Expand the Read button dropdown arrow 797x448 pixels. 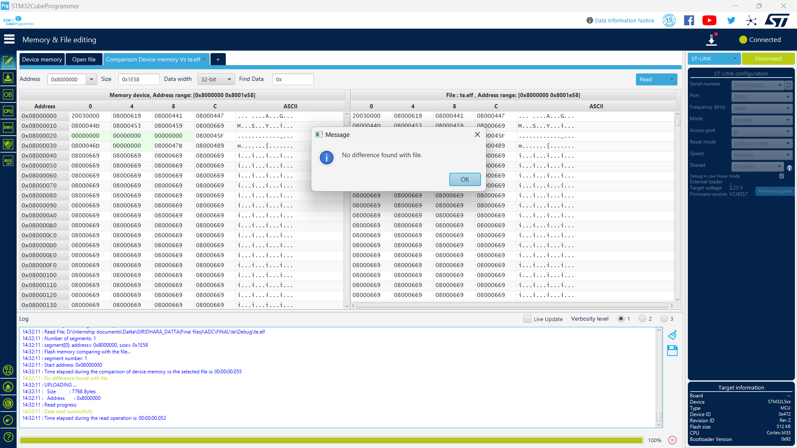[672, 79]
